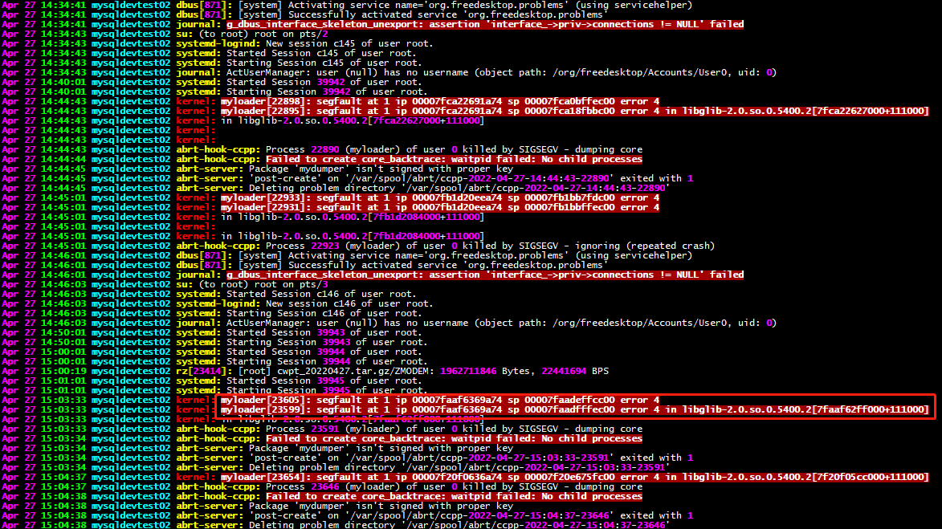Screen dimensions: 942x529
Task: Click the 14:46:01 'g_dbus_interface_skeleton_unexport' assertion
Action: 485,275
